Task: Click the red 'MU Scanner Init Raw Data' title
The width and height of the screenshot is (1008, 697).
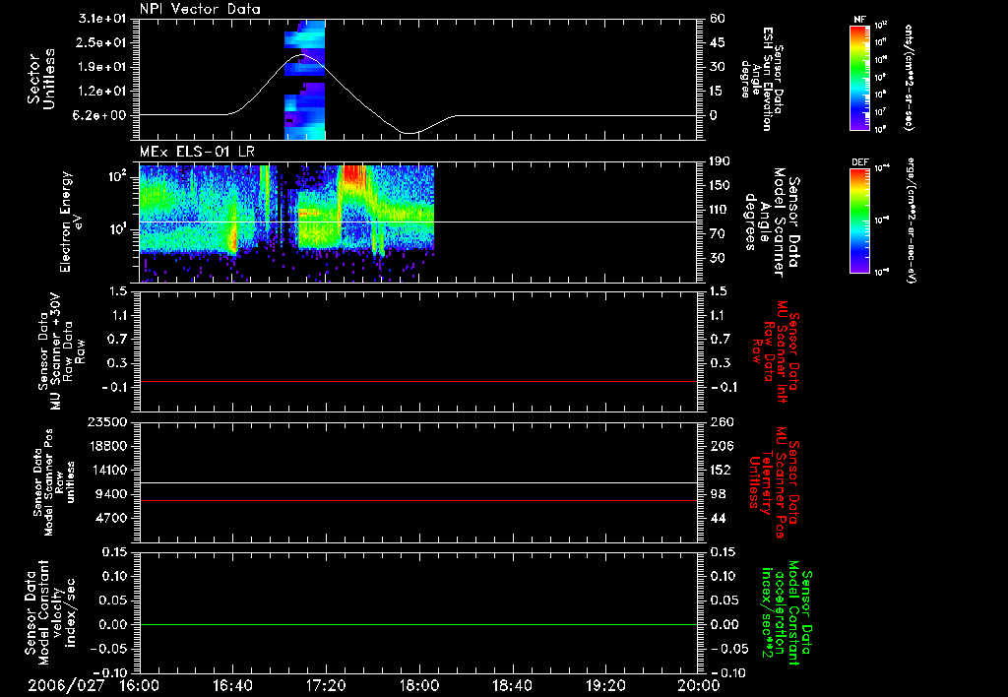Action: click(777, 351)
